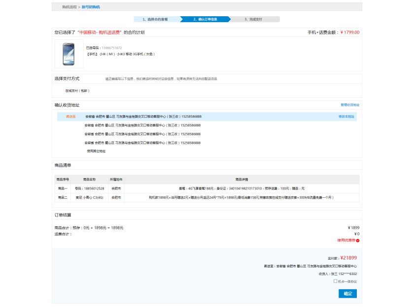414x307 pixels.
Task: Click the 商品详情 column header
Action: click(241, 180)
